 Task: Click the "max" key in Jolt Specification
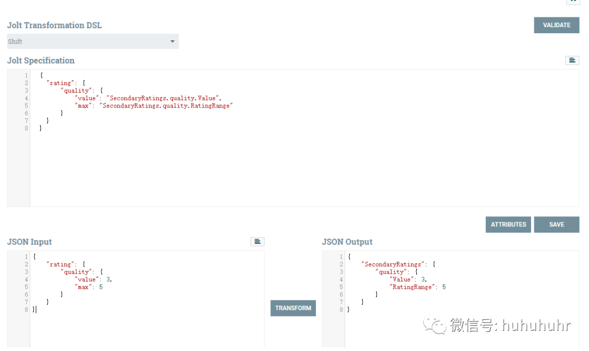click(x=83, y=106)
